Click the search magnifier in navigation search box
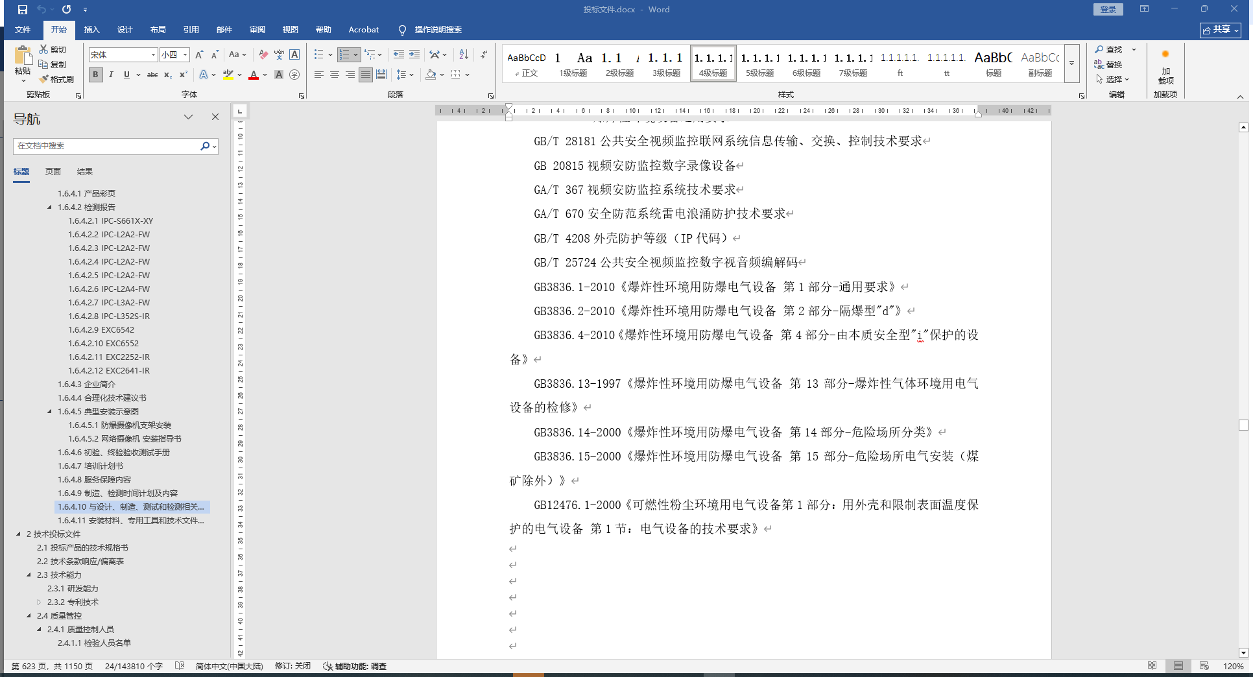Image resolution: width=1253 pixels, height=677 pixels. (x=205, y=146)
